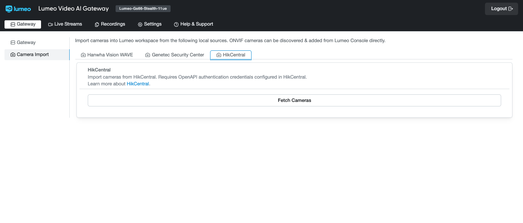523x223 pixels.
Task: Follow the HikCentral learn more link
Action: point(139,83)
